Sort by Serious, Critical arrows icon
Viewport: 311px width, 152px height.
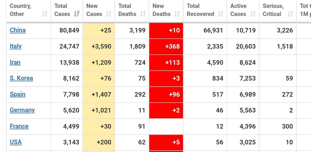[x=290, y=14]
